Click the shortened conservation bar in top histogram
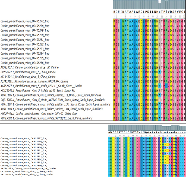 [160, 6]
